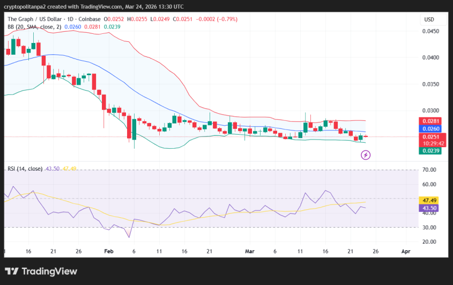Click the purple 43.50 RSI value tag
Viewport: 453px width, 285px height.
pyautogui.click(x=432, y=208)
